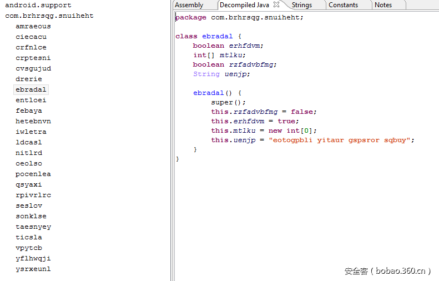
Task: Select the cvsgujud class
Action: click(x=33, y=68)
